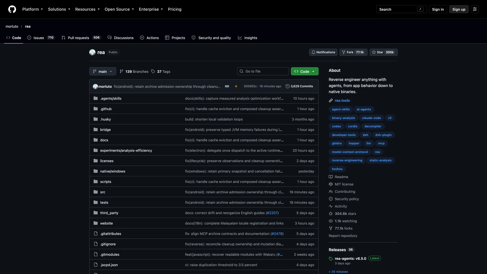Image resolution: width=487 pixels, height=274 pixels.
Task: Focus the Go to file field
Action: (263, 71)
